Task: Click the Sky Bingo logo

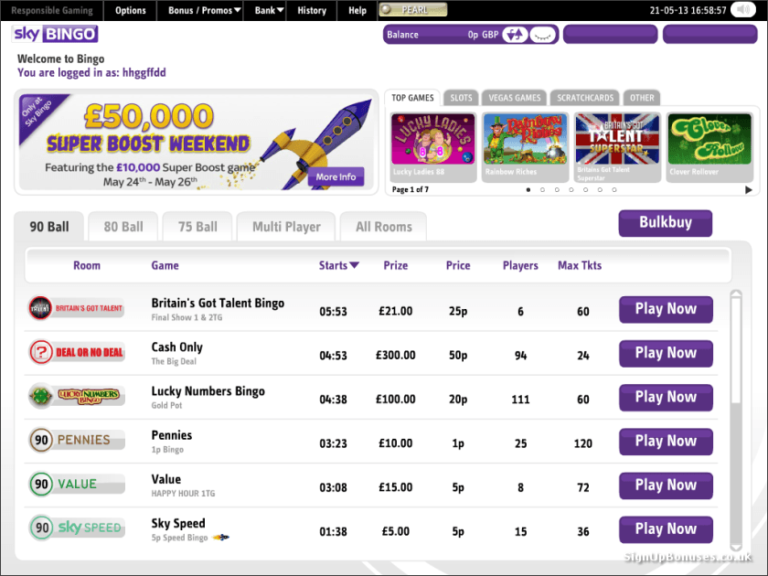Action: (x=55, y=34)
